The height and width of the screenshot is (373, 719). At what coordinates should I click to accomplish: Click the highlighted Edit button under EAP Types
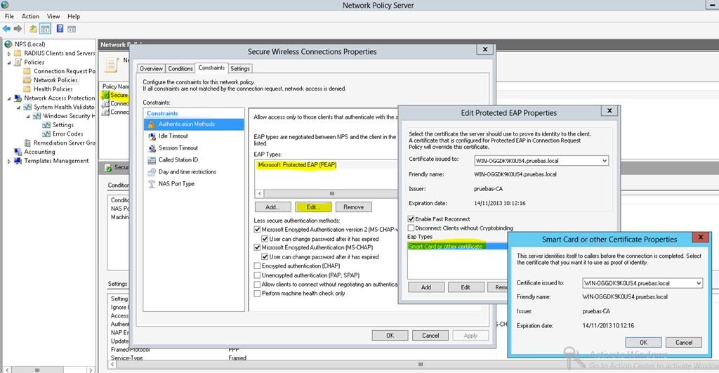313,207
